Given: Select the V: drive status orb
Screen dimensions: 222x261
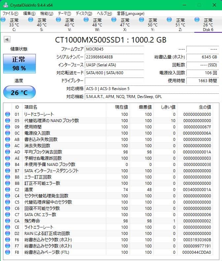Looking at the screenshot, I should [58, 19].
